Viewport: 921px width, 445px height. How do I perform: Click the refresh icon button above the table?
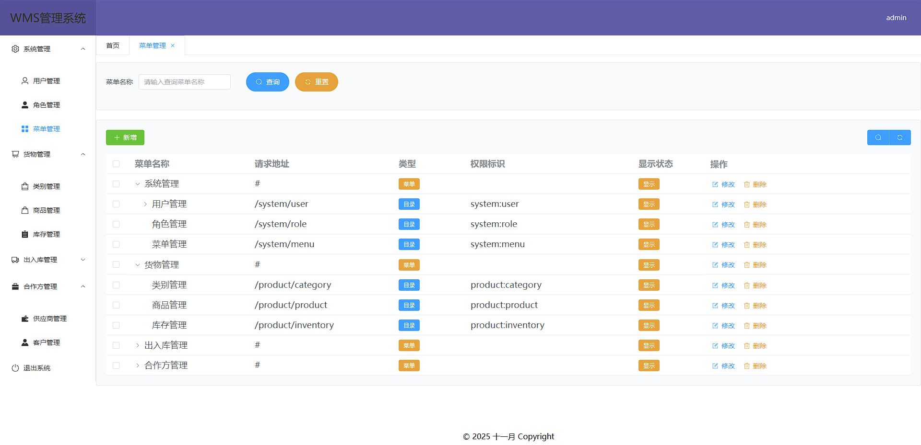click(x=900, y=137)
